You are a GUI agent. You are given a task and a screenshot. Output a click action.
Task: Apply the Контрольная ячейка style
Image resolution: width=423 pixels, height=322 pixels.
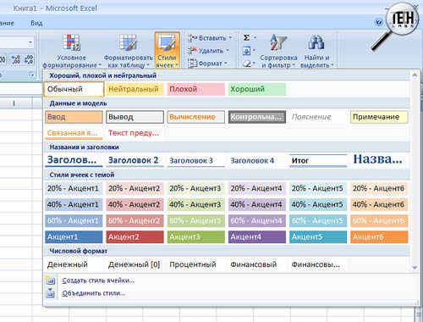257,117
